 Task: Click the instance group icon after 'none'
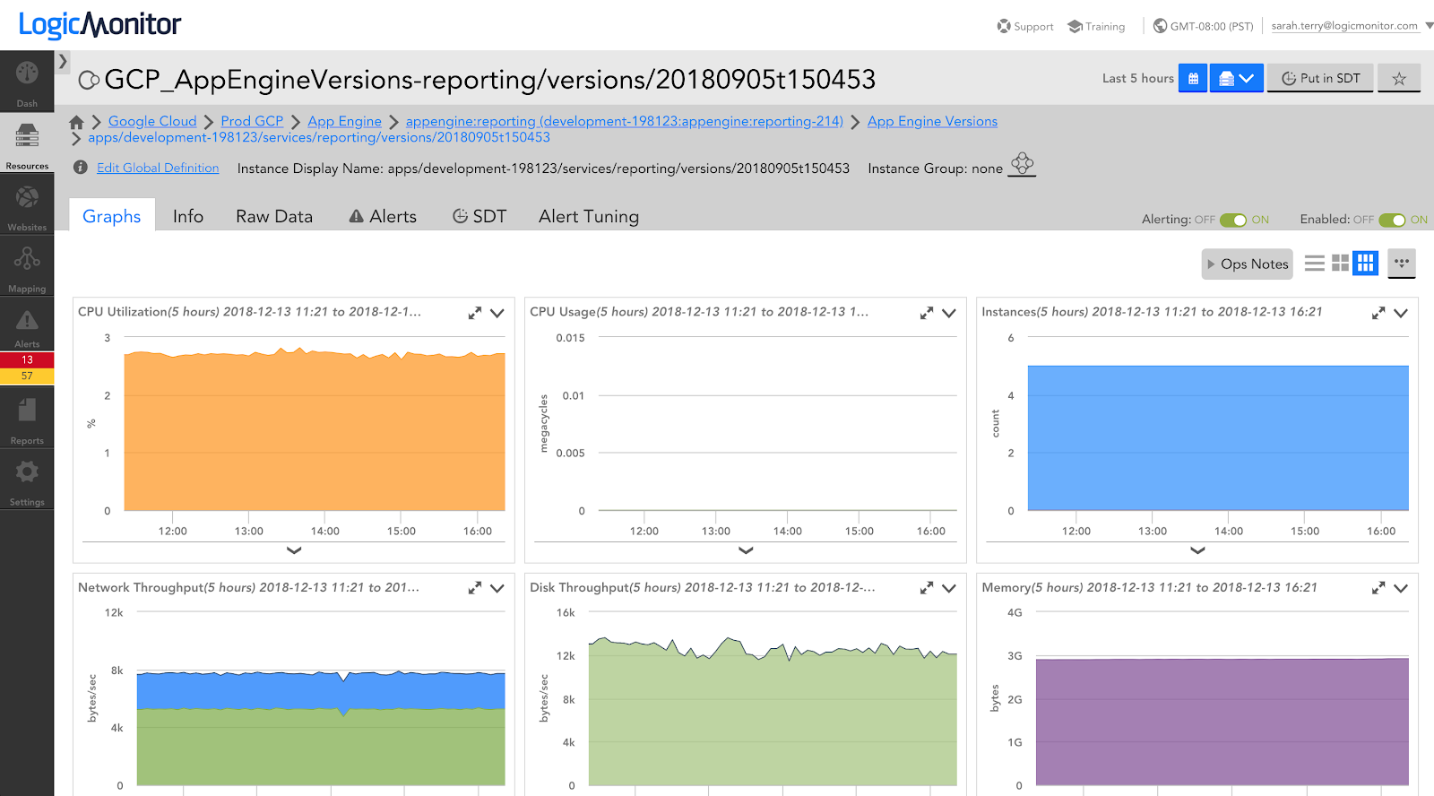1022,164
